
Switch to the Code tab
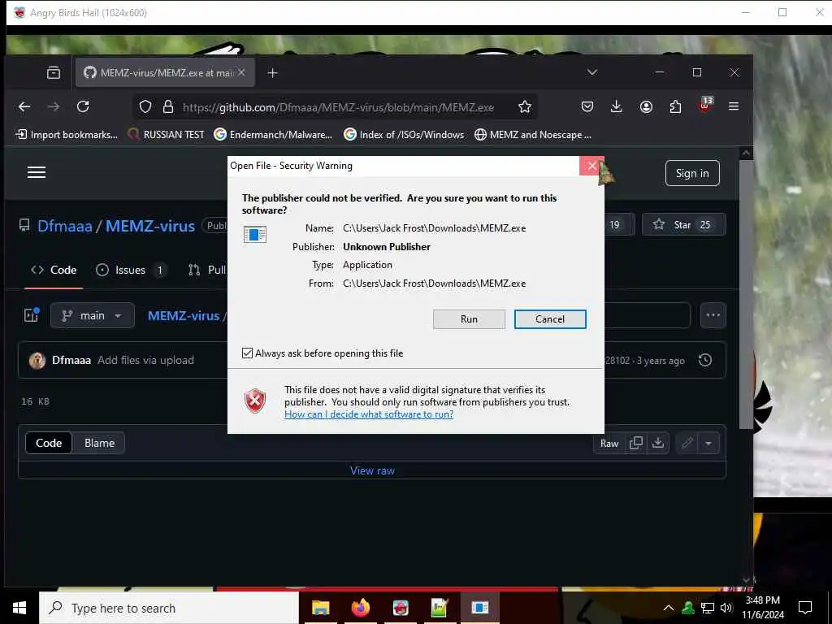(x=54, y=270)
